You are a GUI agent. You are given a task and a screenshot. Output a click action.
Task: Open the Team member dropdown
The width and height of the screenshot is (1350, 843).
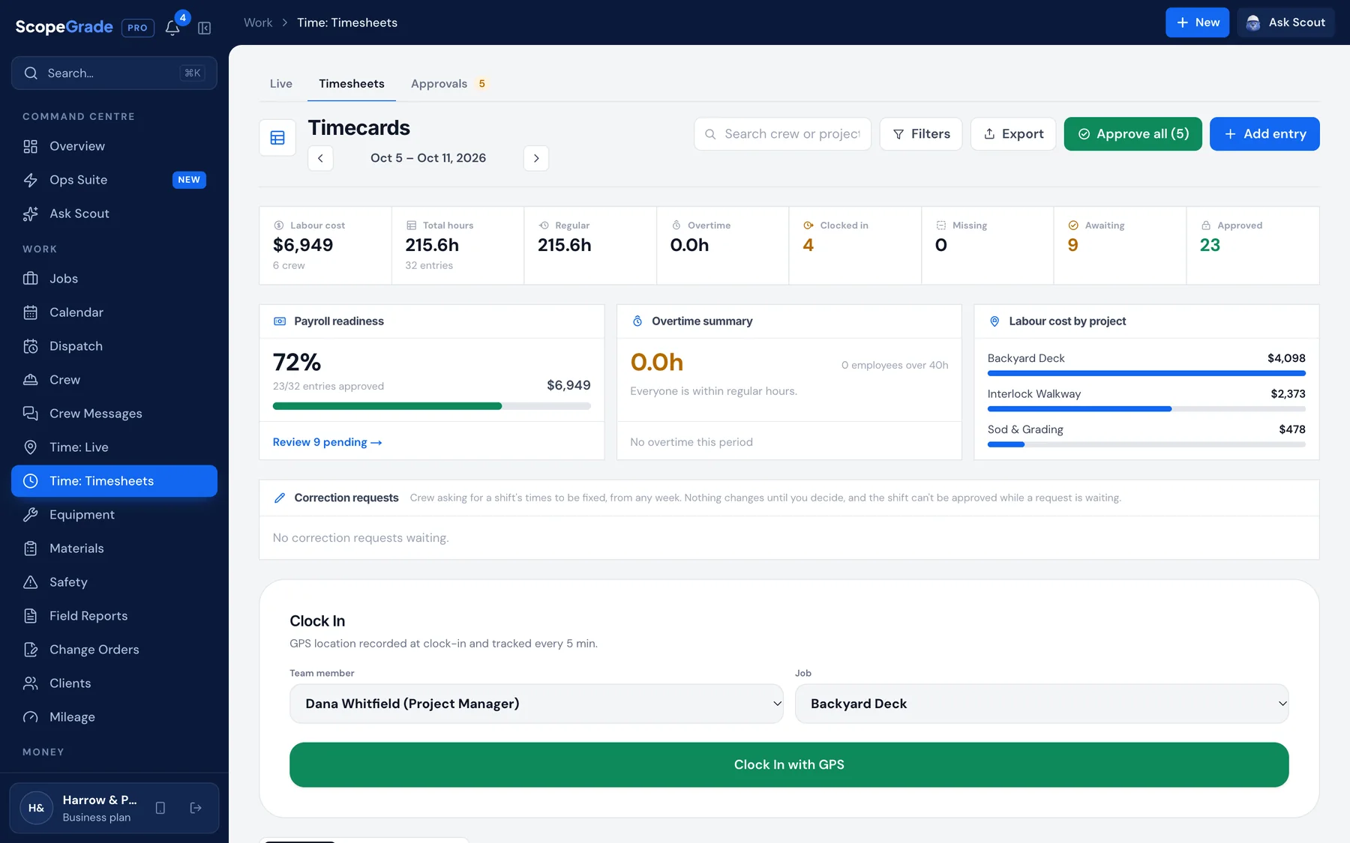pyautogui.click(x=536, y=704)
